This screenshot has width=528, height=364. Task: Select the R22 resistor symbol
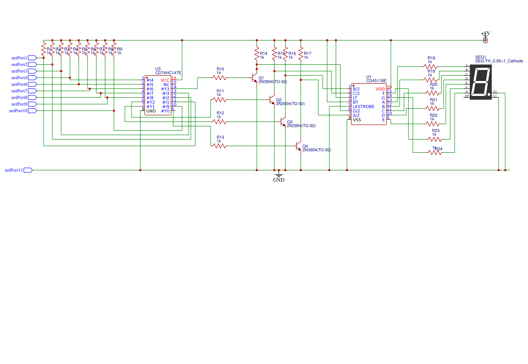coord(433,124)
